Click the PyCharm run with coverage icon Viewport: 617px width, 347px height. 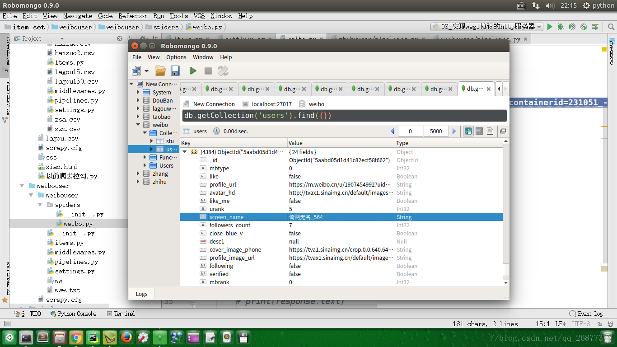tap(572, 27)
